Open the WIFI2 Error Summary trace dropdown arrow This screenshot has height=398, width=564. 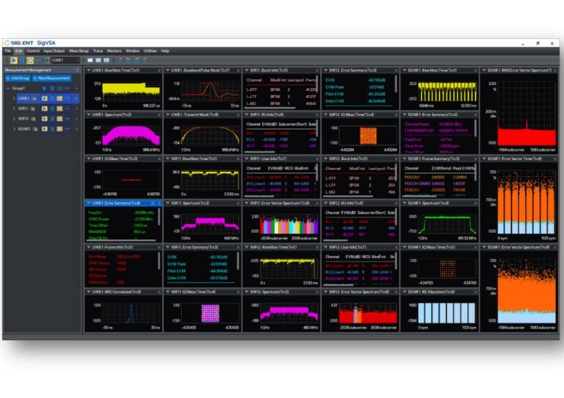(325, 70)
